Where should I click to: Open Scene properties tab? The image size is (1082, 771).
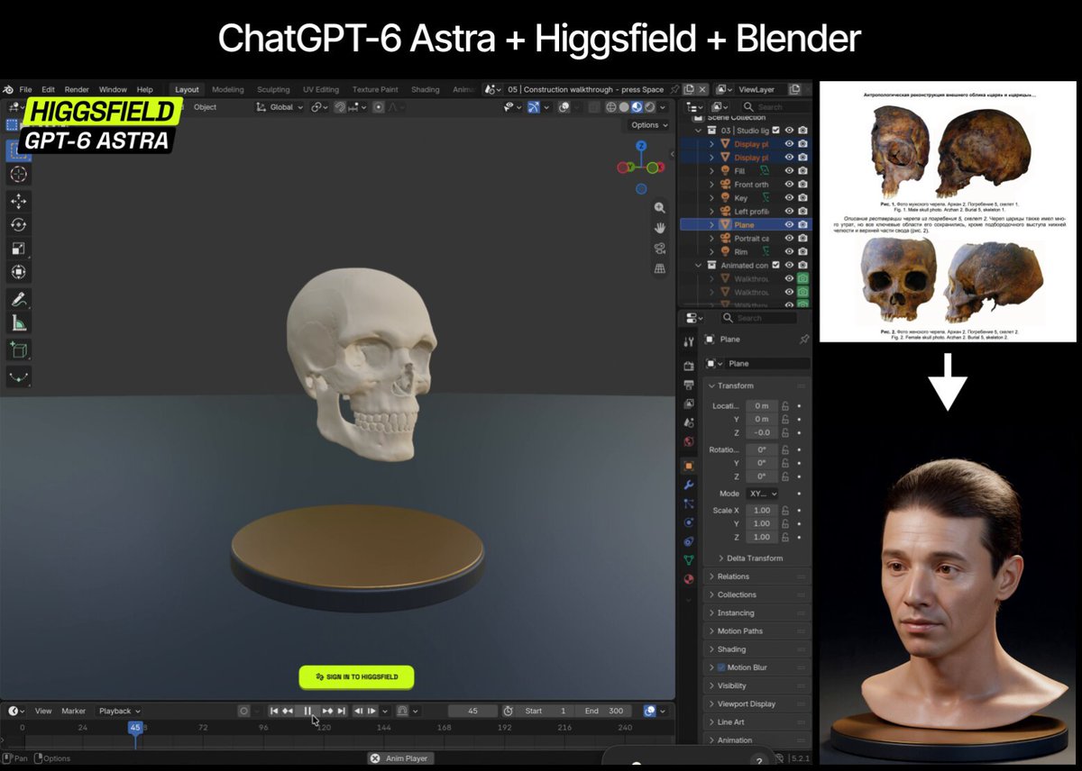point(689,422)
